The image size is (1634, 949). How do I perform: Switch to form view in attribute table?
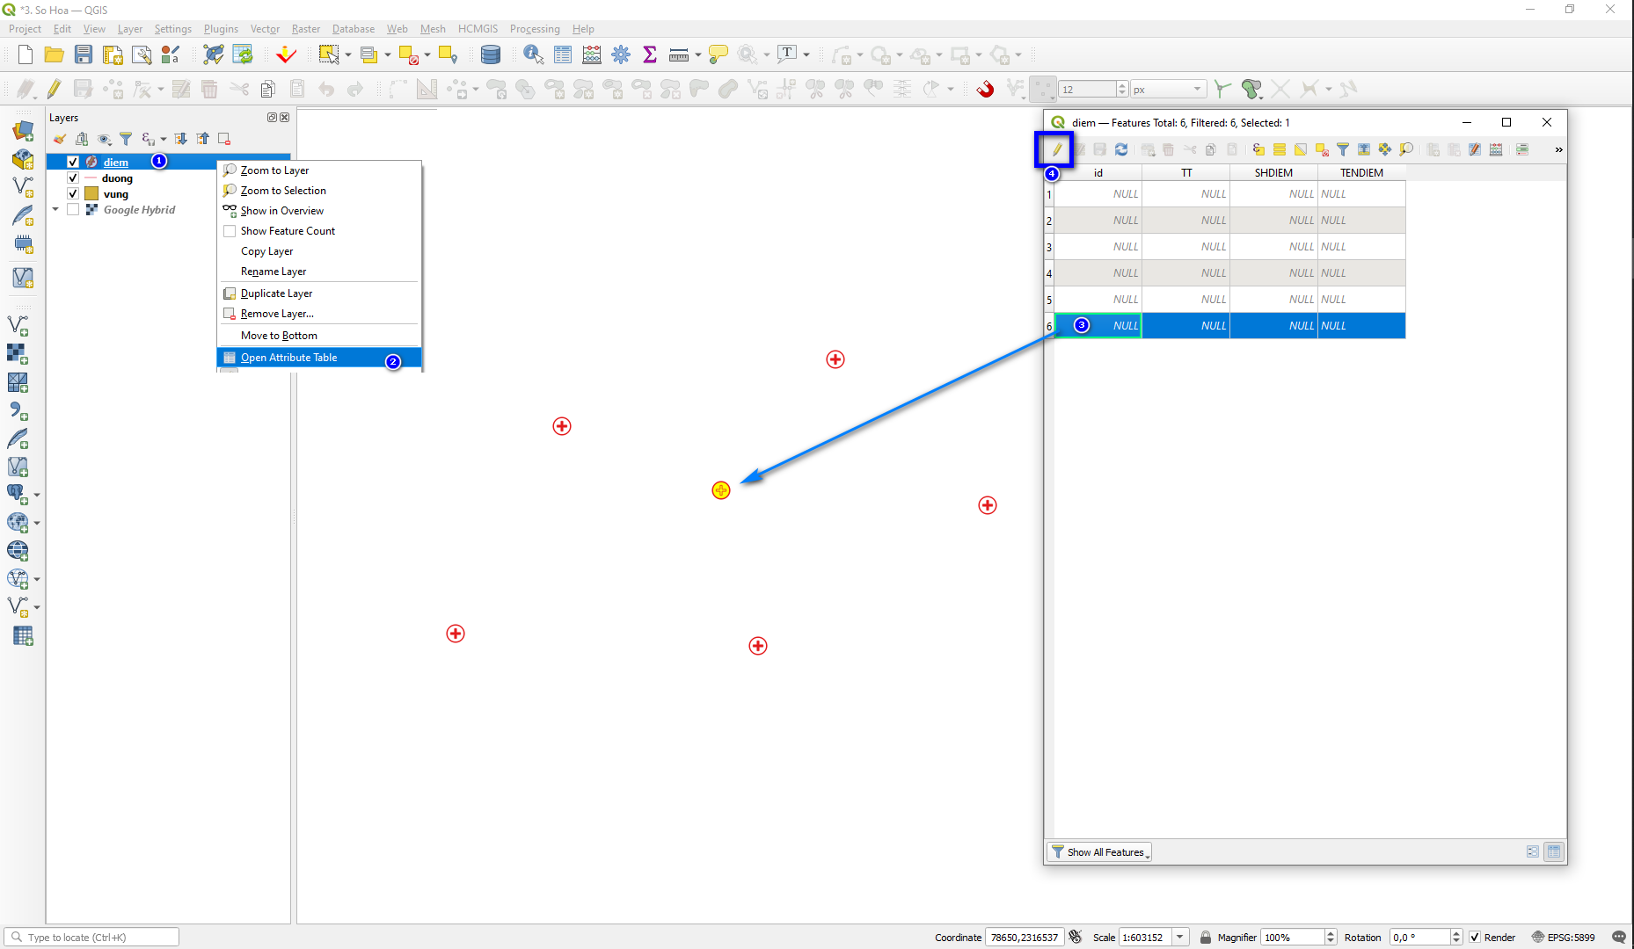(x=1533, y=851)
